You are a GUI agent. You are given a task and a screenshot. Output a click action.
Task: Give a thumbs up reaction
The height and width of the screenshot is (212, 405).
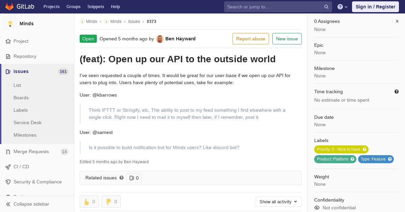pos(89,202)
